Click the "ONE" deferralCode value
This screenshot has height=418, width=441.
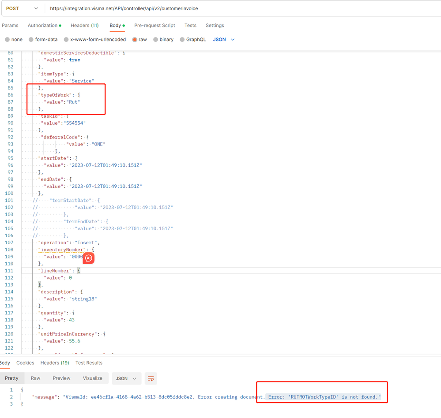point(98,144)
